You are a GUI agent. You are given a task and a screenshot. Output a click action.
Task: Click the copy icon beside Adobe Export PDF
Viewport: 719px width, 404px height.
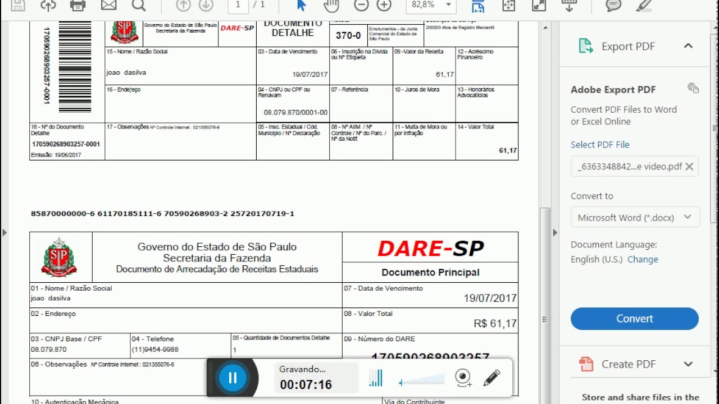pyautogui.click(x=693, y=88)
